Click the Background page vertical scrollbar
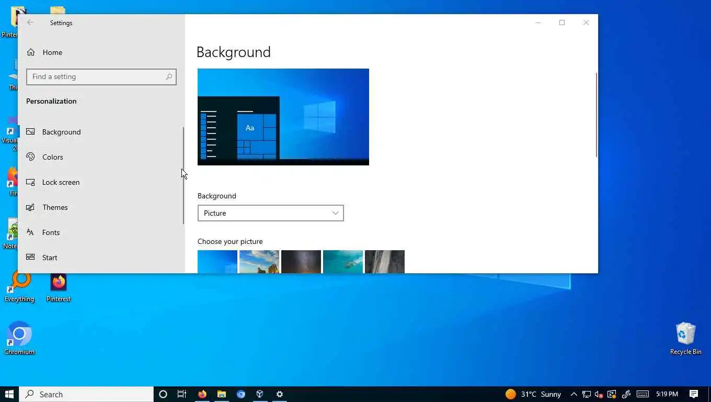 (596, 115)
